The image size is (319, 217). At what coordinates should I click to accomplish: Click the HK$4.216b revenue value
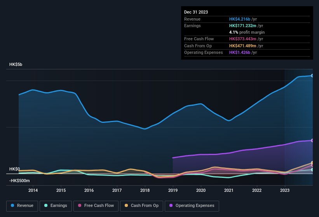click(240, 19)
